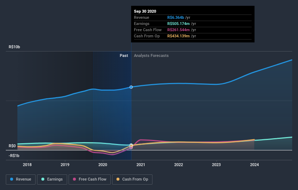
Task: Click the R$10b y-axis label
Action: tap(14, 47)
